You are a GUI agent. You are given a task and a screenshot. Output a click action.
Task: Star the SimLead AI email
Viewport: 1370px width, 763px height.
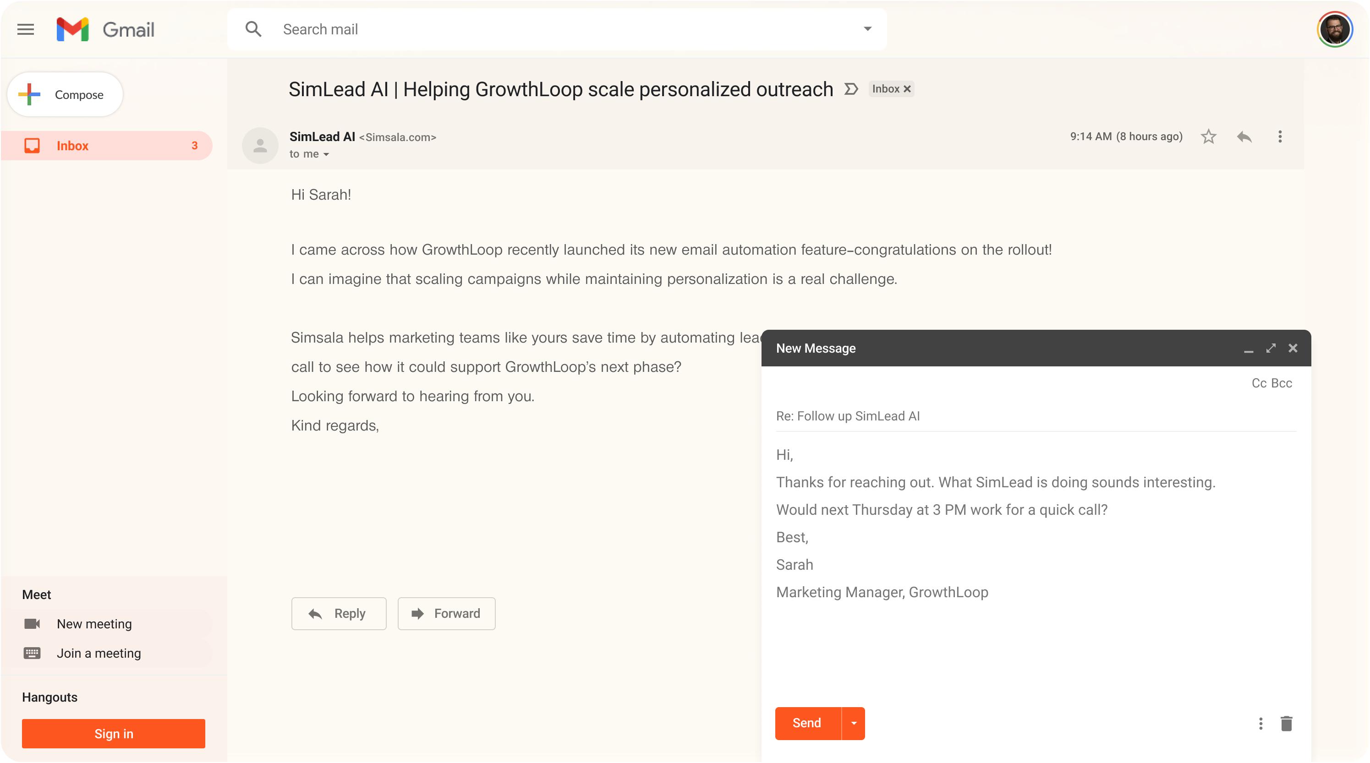[1208, 136]
